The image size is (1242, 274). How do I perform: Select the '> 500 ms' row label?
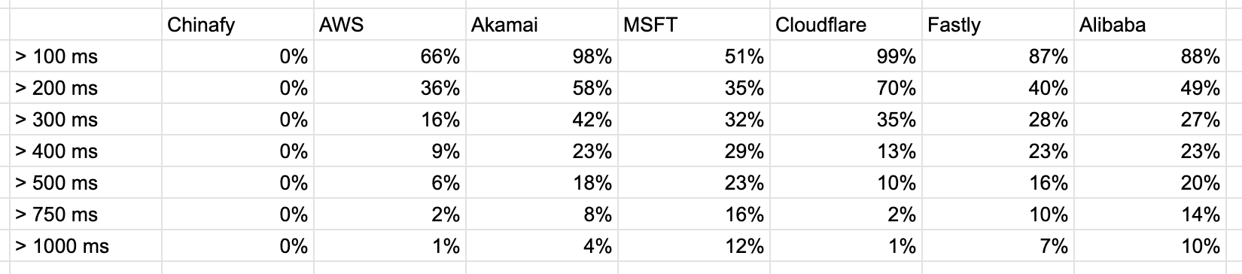tap(85, 183)
